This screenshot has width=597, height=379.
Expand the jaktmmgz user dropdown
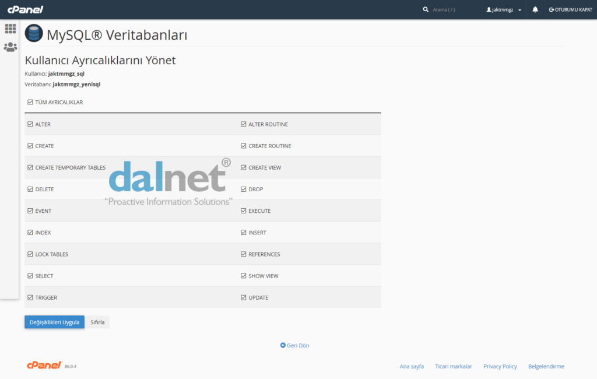pyautogui.click(x=504, y=9)
